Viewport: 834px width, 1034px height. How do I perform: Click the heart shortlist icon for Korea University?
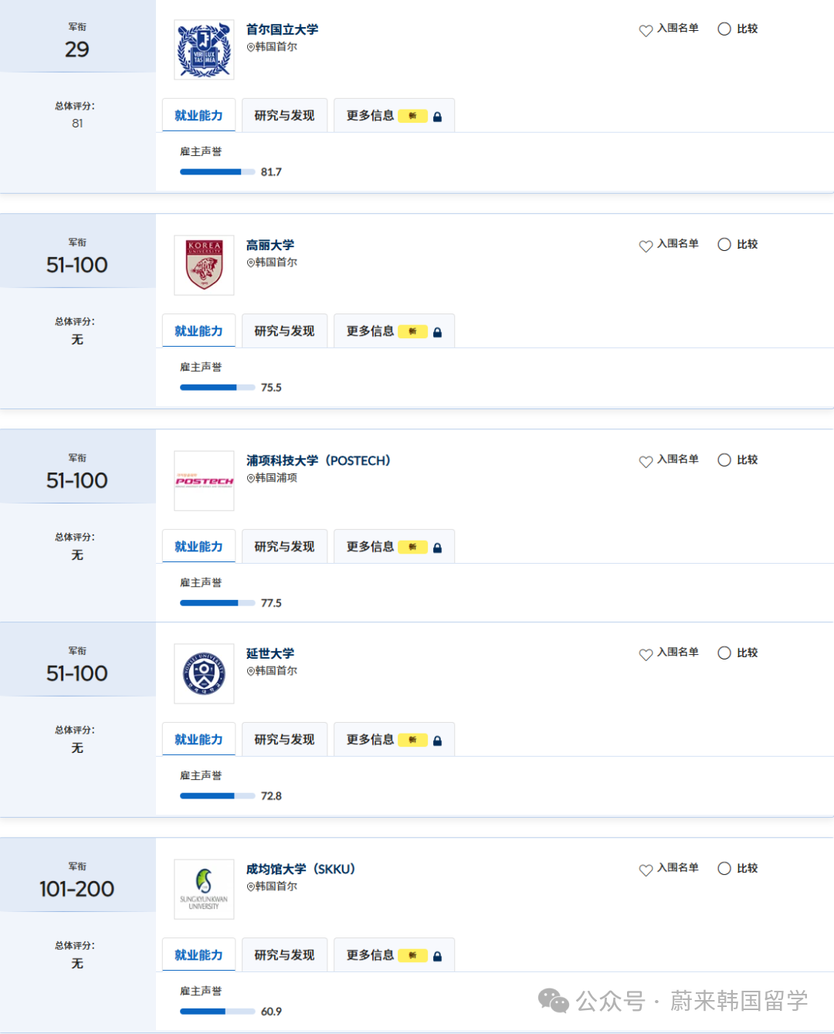[x=646, y=246]
